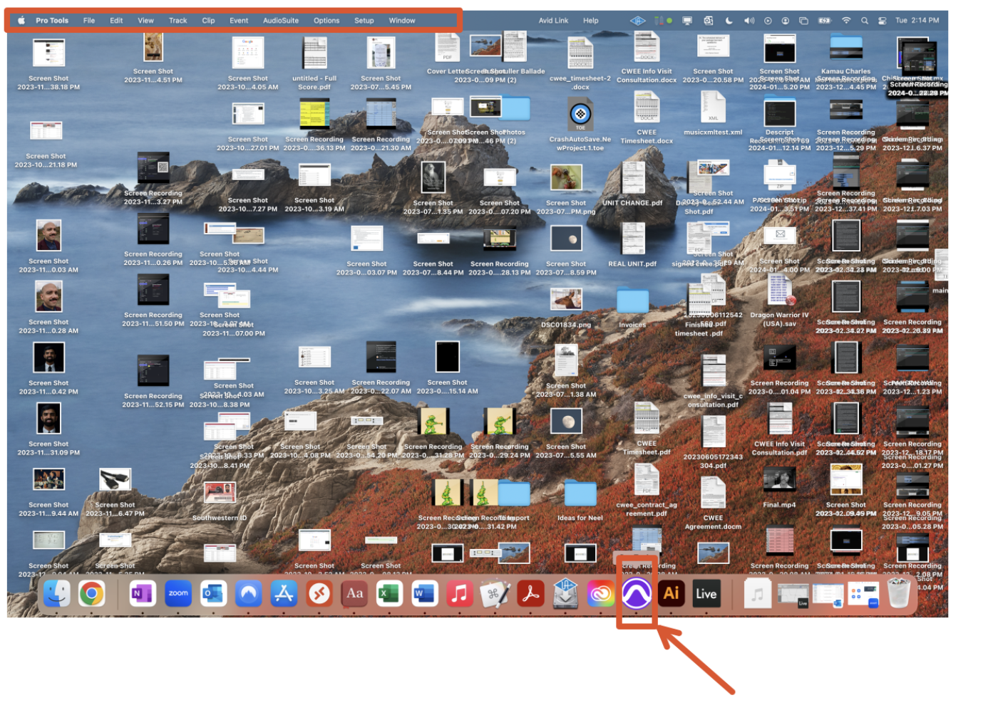
Task: Open the AudioSuite menu in Pro Tools
Action: [281, 21]
